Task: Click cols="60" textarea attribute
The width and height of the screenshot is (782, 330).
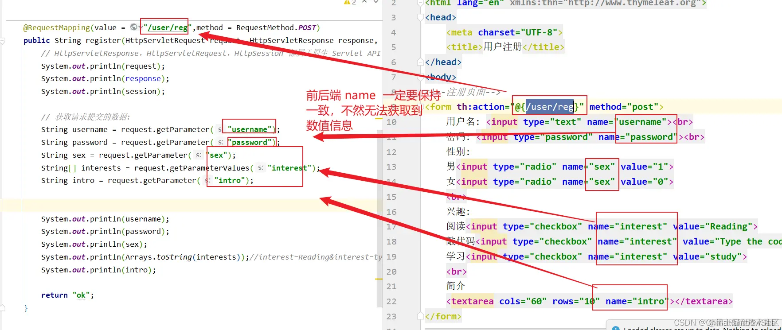Action: [x=523, y=301]
